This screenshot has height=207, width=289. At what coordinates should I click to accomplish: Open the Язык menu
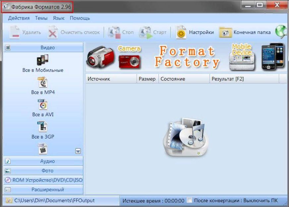(x=58, y=18)
